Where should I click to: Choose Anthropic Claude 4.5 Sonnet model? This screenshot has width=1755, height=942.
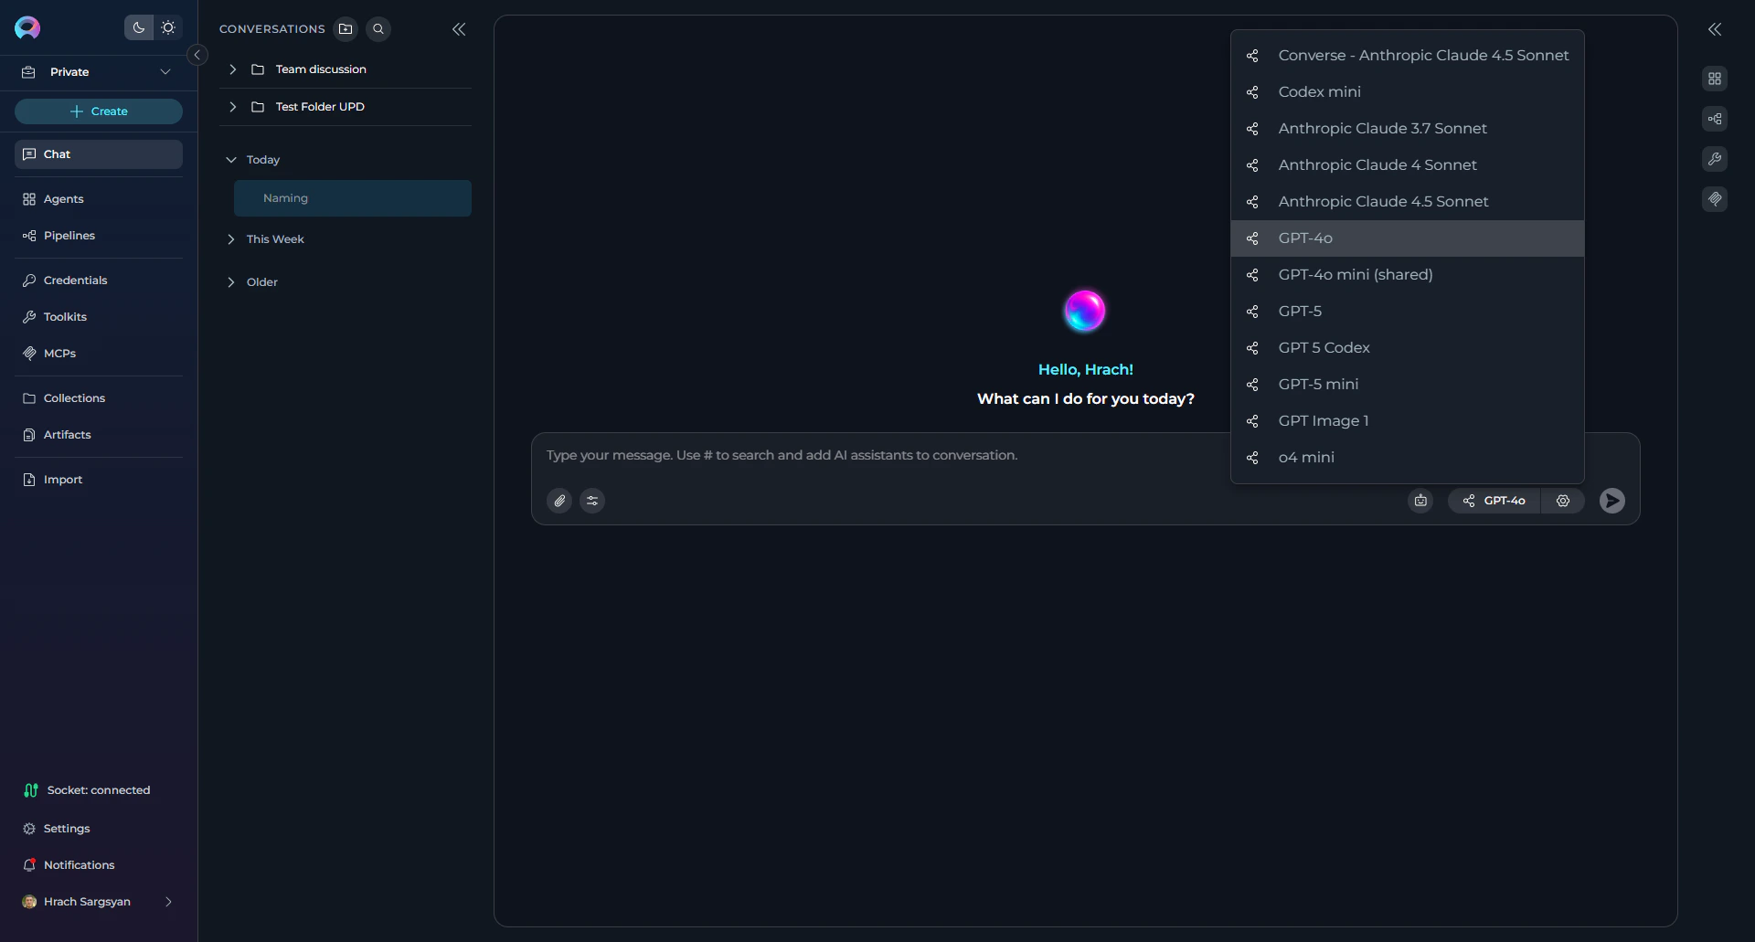[x=1383, y=201]
